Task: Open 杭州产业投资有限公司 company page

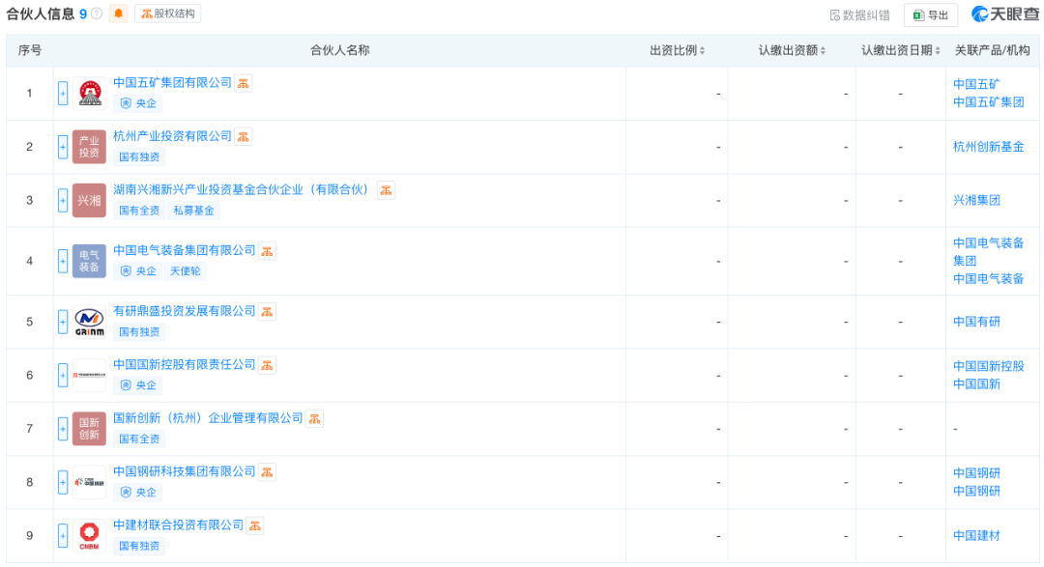Action: click(172, 136)
